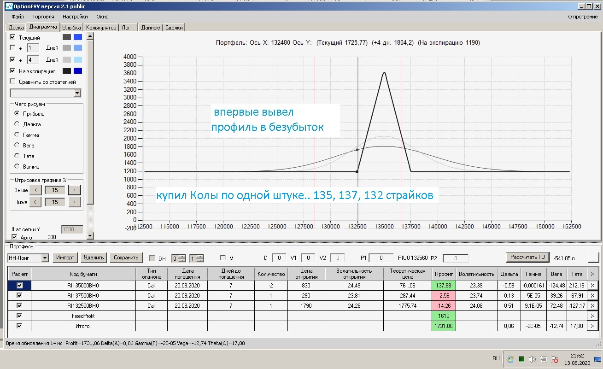This screenshot has height=369, width=603.
Task: Delete the RI135000BH0 row with its X
Action: tap(592, 286)
